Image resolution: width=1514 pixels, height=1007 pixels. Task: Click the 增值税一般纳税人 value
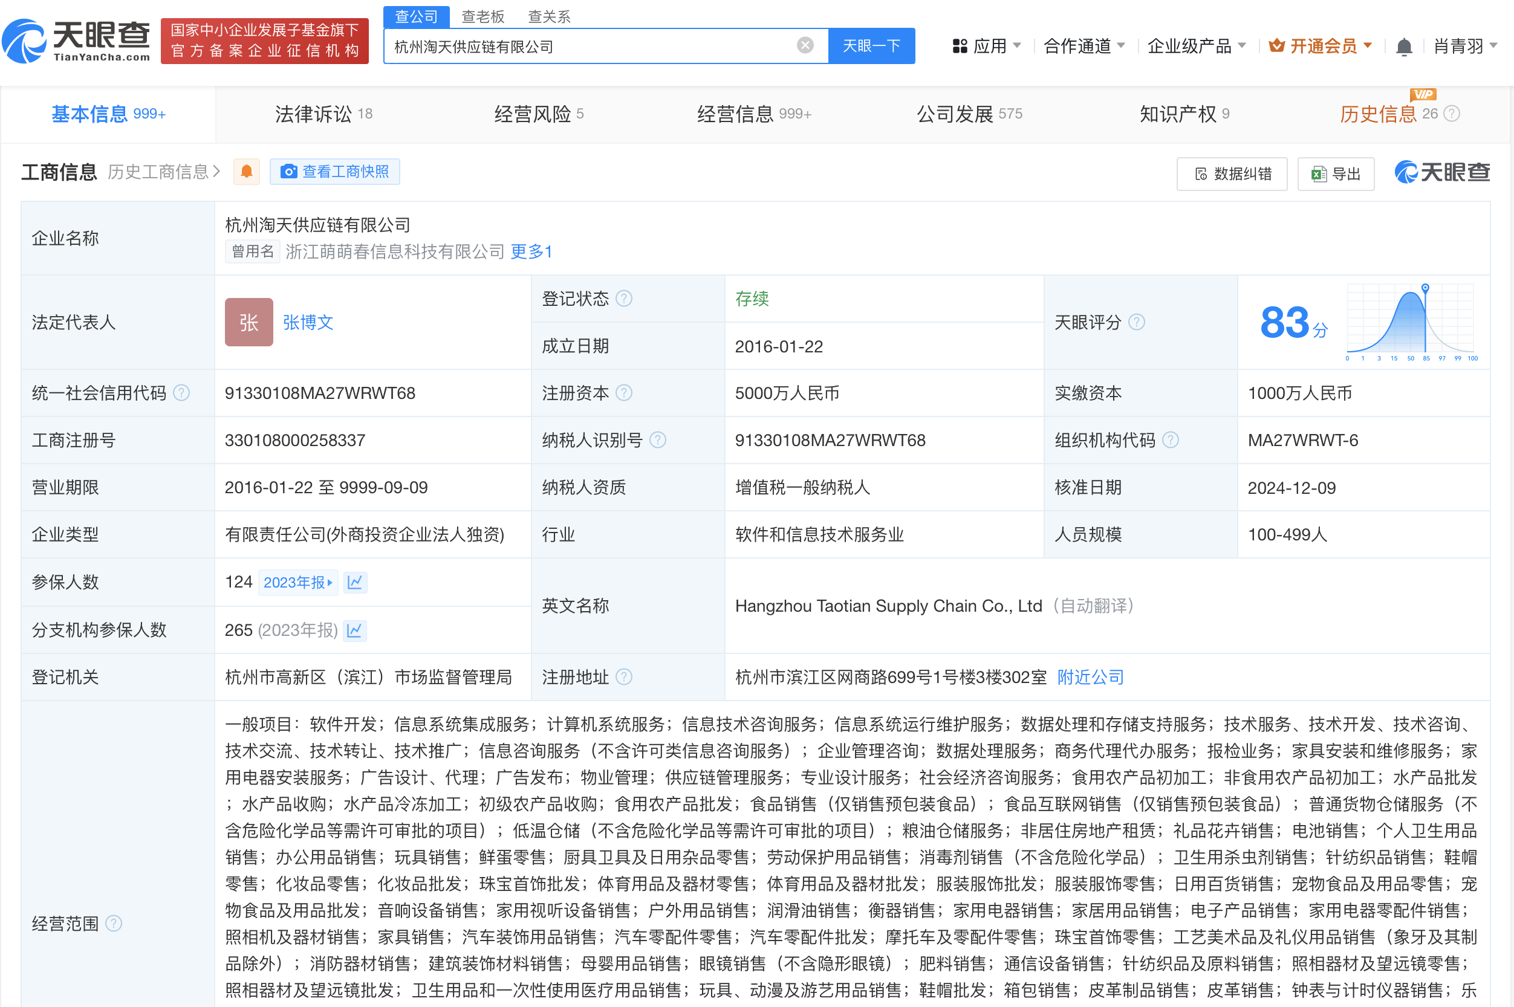[802, 487]
